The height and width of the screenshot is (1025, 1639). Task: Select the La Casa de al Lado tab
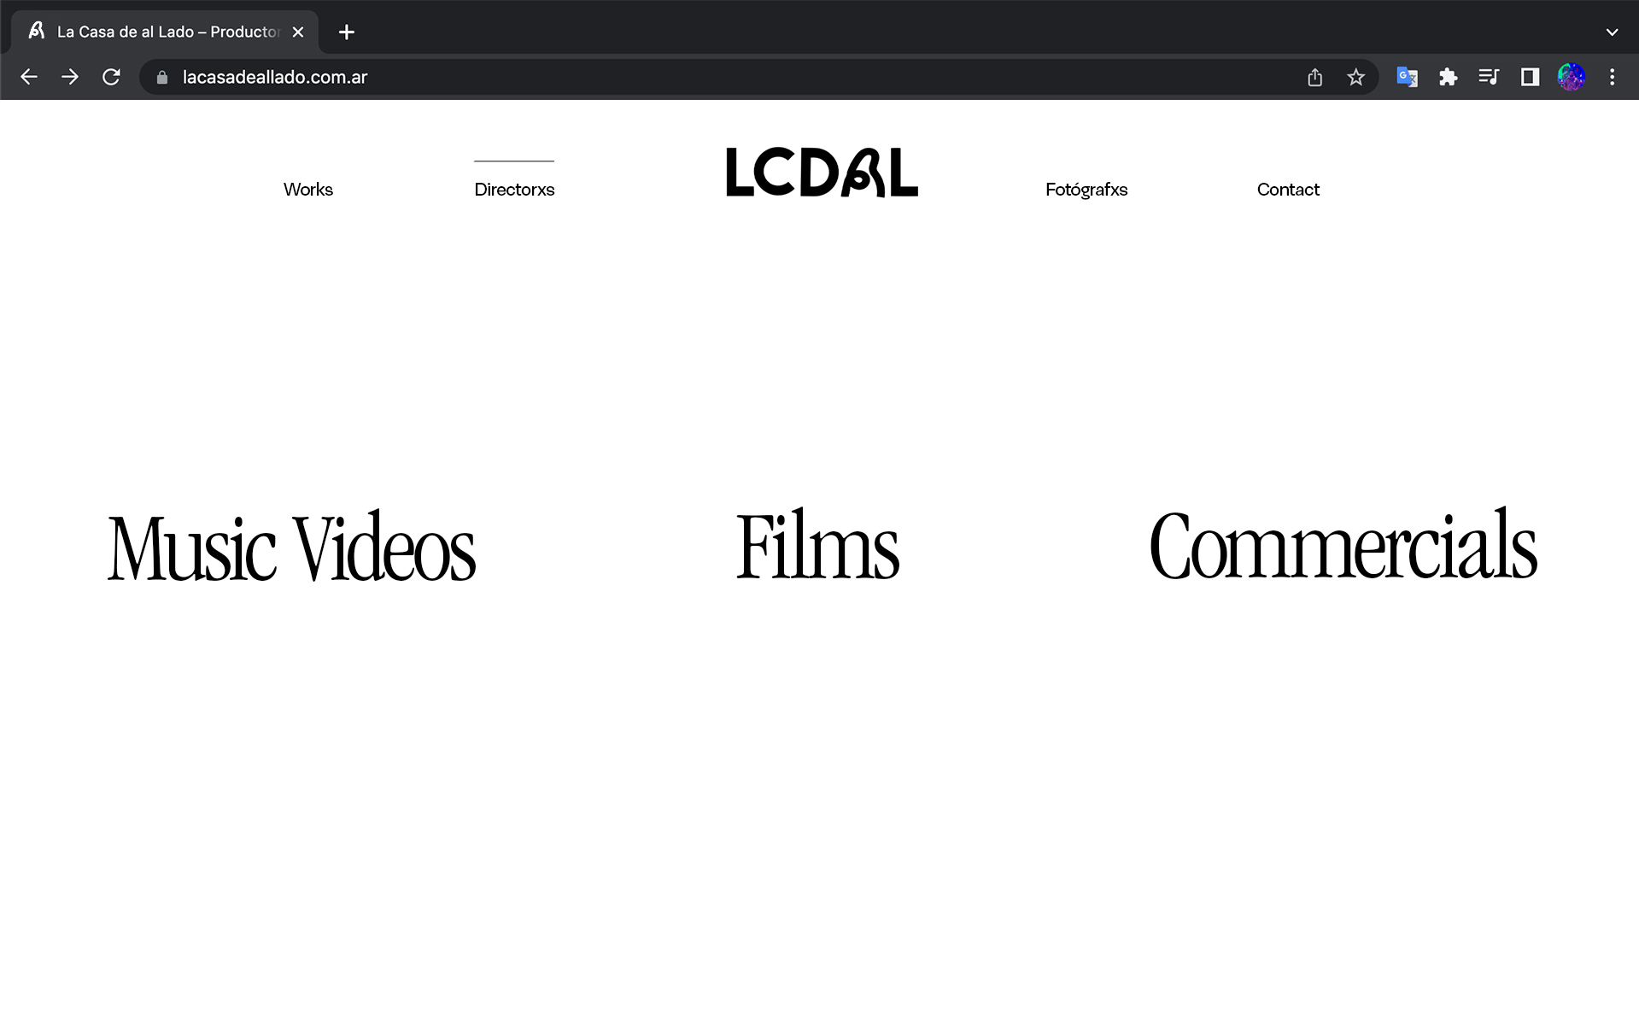(x=164, y=32)
